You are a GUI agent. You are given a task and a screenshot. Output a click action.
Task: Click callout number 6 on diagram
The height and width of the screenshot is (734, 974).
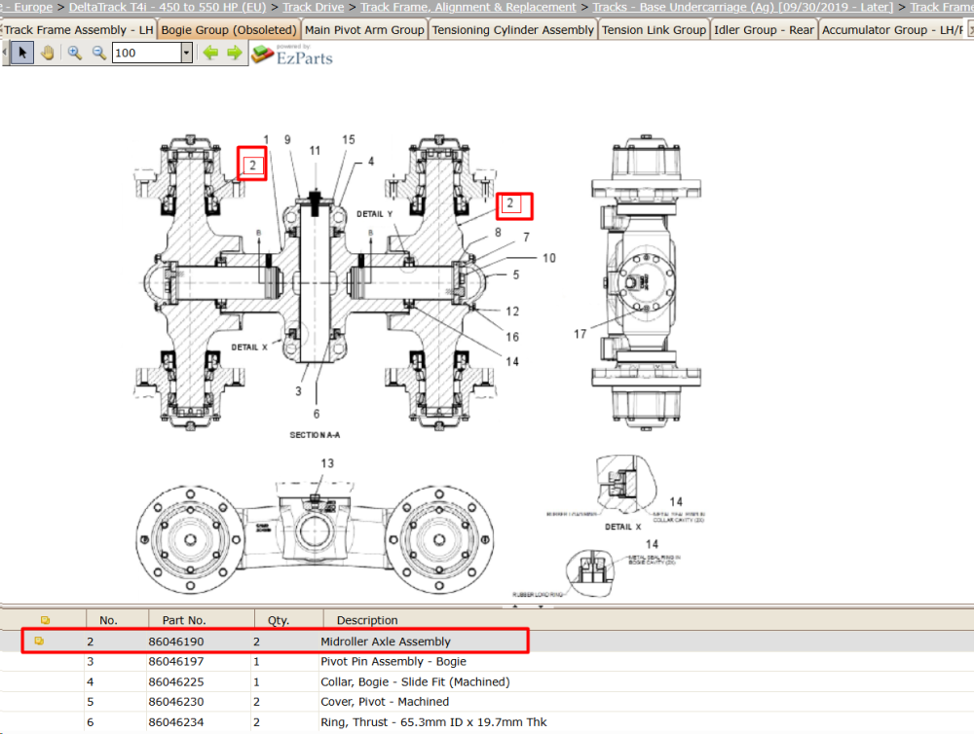point(317,414)
